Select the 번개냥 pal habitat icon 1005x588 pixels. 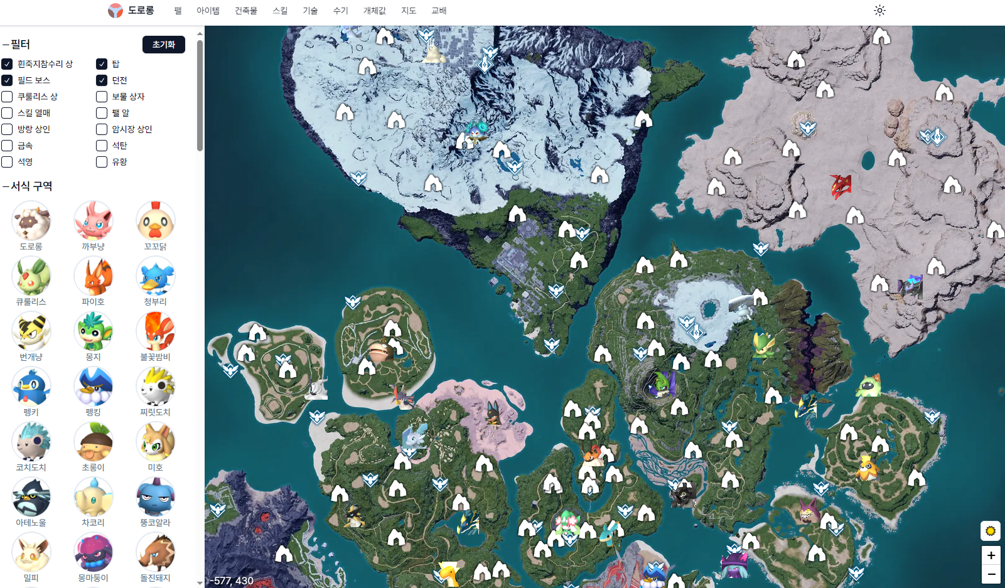31,331
